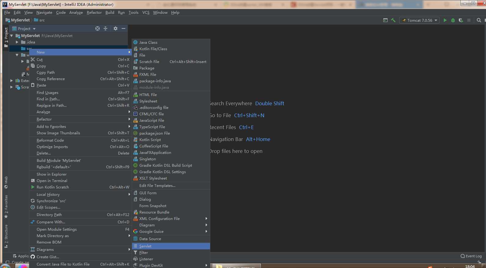Choose Filter from the New submenu

171,253
